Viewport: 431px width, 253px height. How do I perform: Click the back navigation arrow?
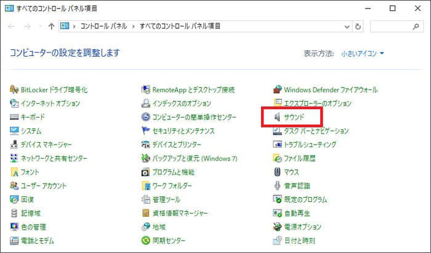11,26
